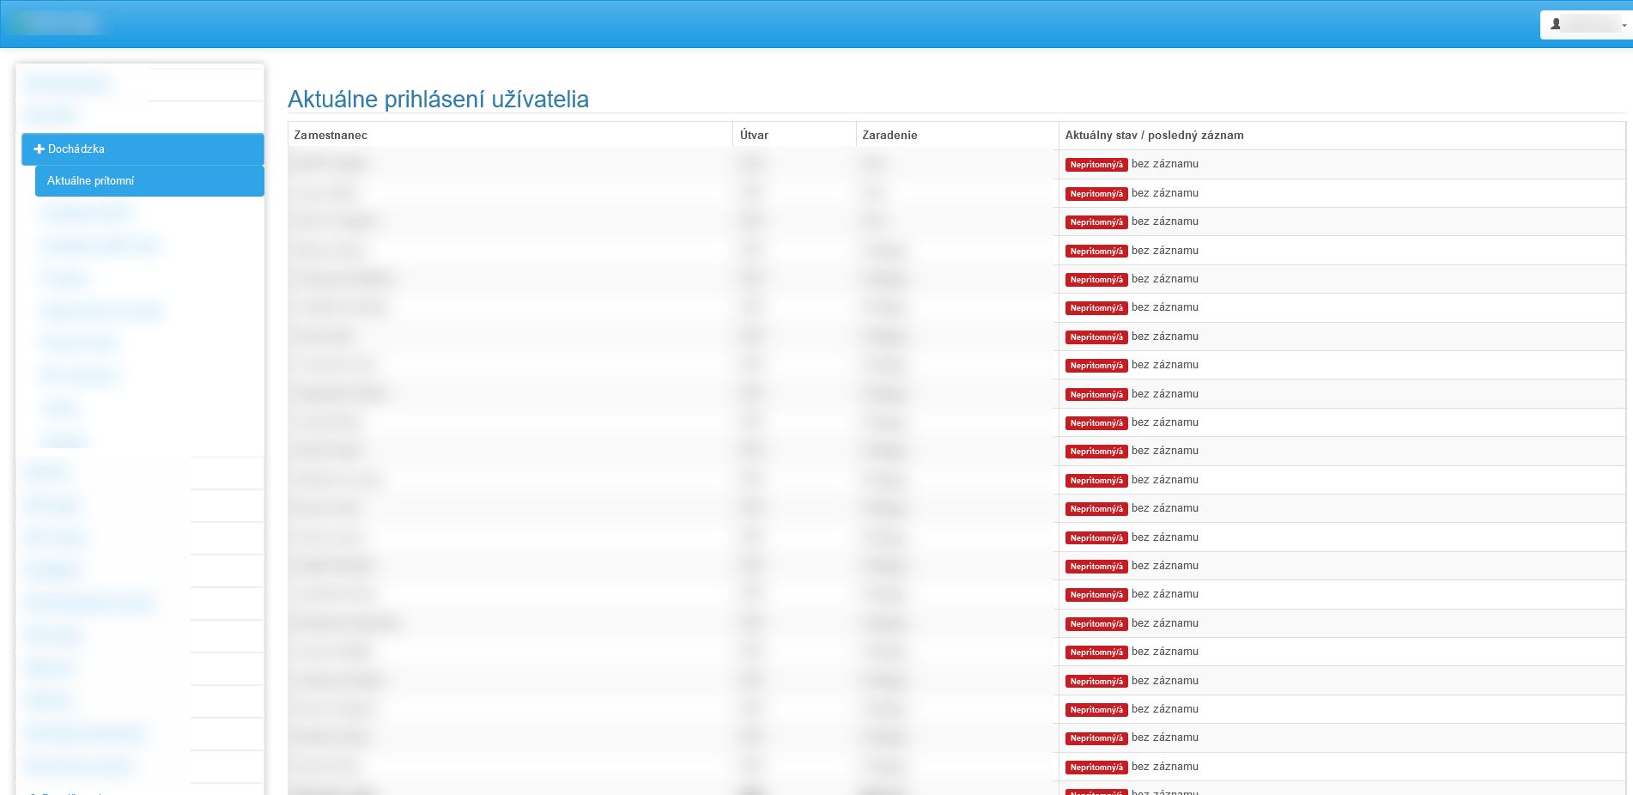The width and height of the screenshot is (1633, 795).
Task: Click the Neprítomný/á badge in second table row
Action: pos(1096,194)
